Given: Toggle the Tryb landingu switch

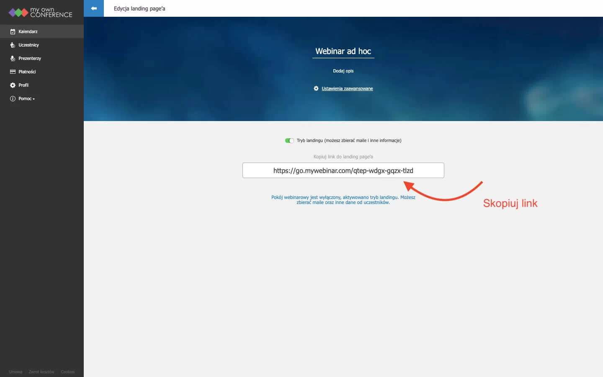Looking at the screenshot, I should 289,141.
